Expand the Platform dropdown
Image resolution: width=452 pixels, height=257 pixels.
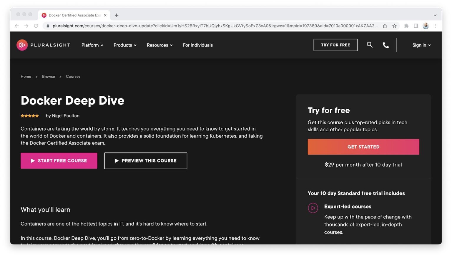[92, 45]
